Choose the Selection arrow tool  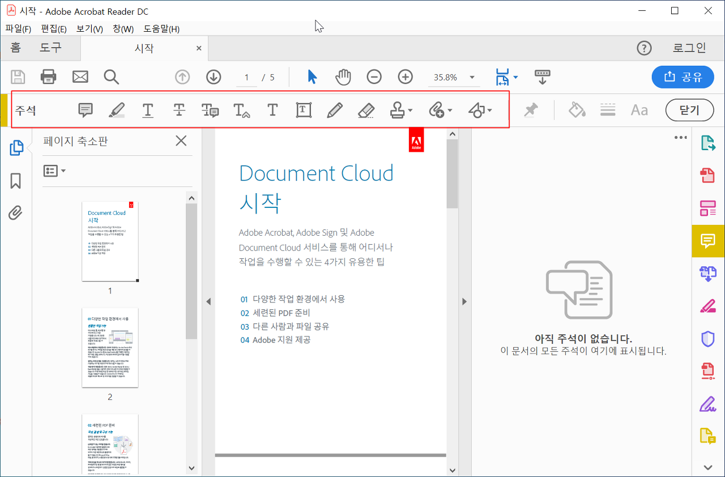coord(312,77)
